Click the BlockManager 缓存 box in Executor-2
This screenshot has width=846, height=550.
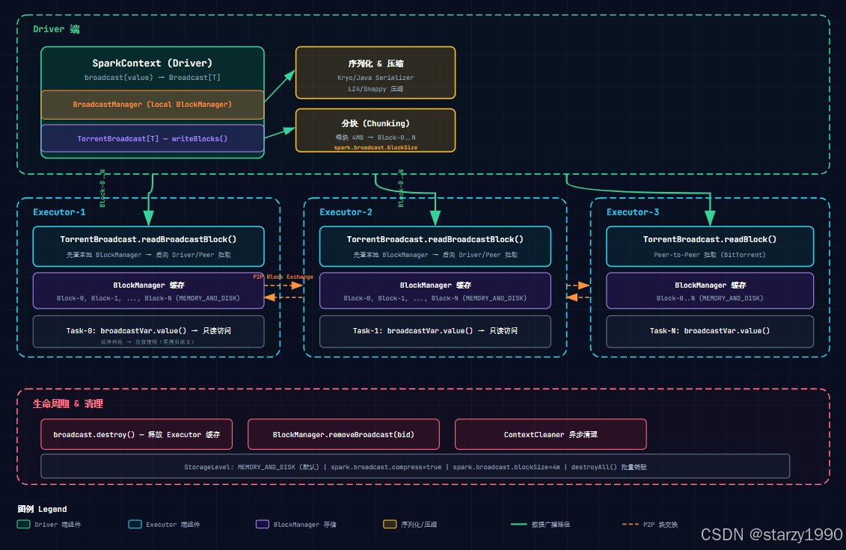435,291
